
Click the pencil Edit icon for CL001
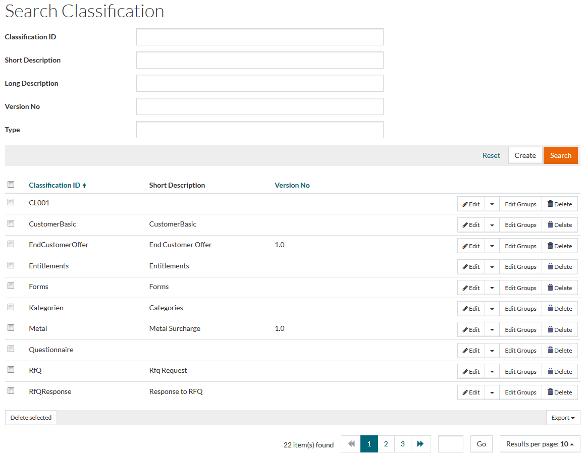pos(465,204)
